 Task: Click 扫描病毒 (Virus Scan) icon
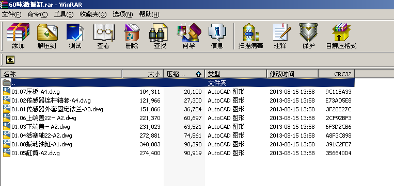point(251,32)
